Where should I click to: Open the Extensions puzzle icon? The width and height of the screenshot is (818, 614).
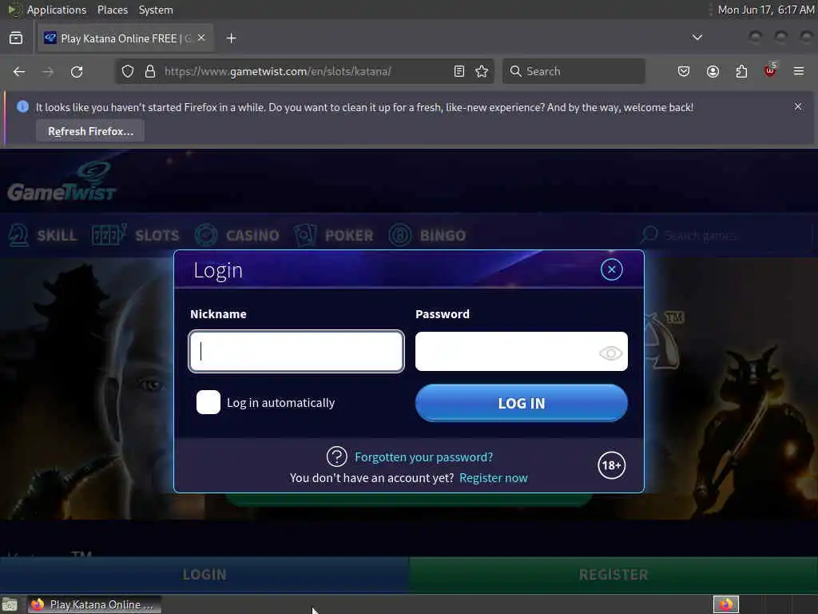[x=741, y=71]
